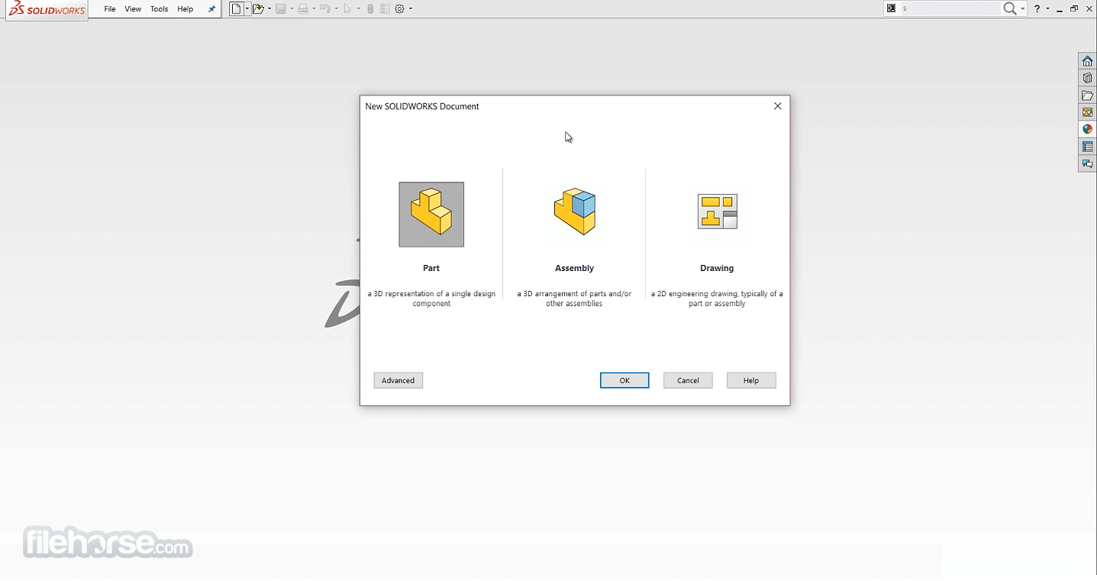This screenshot has height=581, width=1097.
Task: Click the Open file toolbar icon
Action: [259, 9]
